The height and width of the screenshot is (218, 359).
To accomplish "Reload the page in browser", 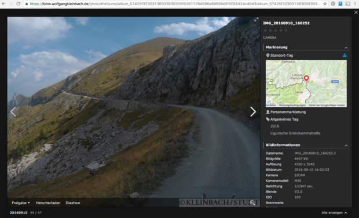I will pos(19,3).
